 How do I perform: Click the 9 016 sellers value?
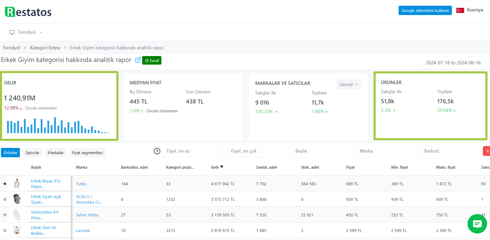(x=262, y=102)
